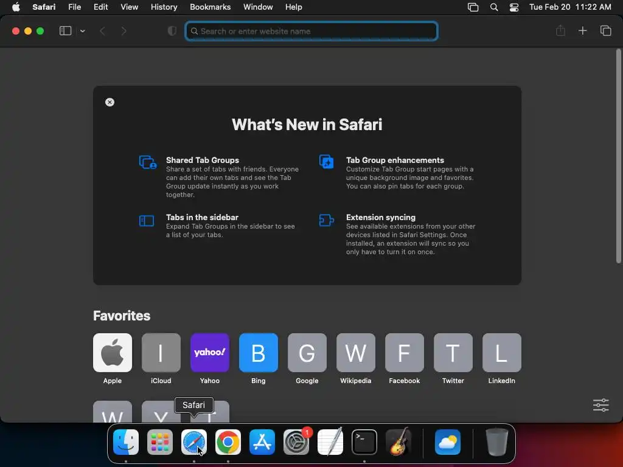The height and width of the screenshot is (467, 623).
Task: Open TextEdit from the Dock
Action: (330, 441)
